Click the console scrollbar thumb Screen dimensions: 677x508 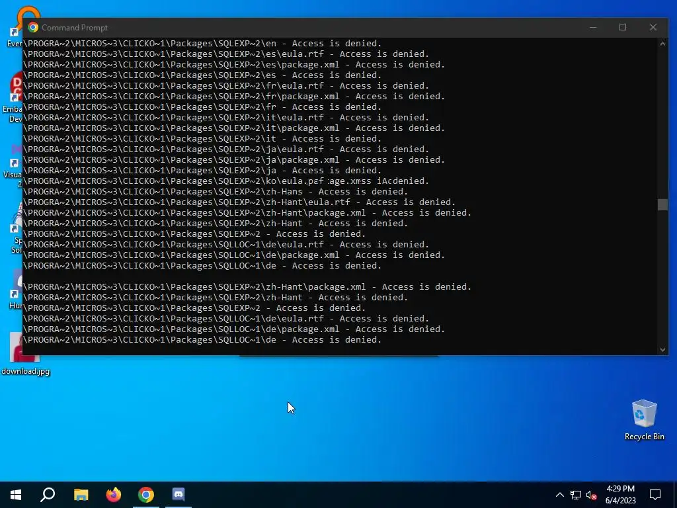662,204
